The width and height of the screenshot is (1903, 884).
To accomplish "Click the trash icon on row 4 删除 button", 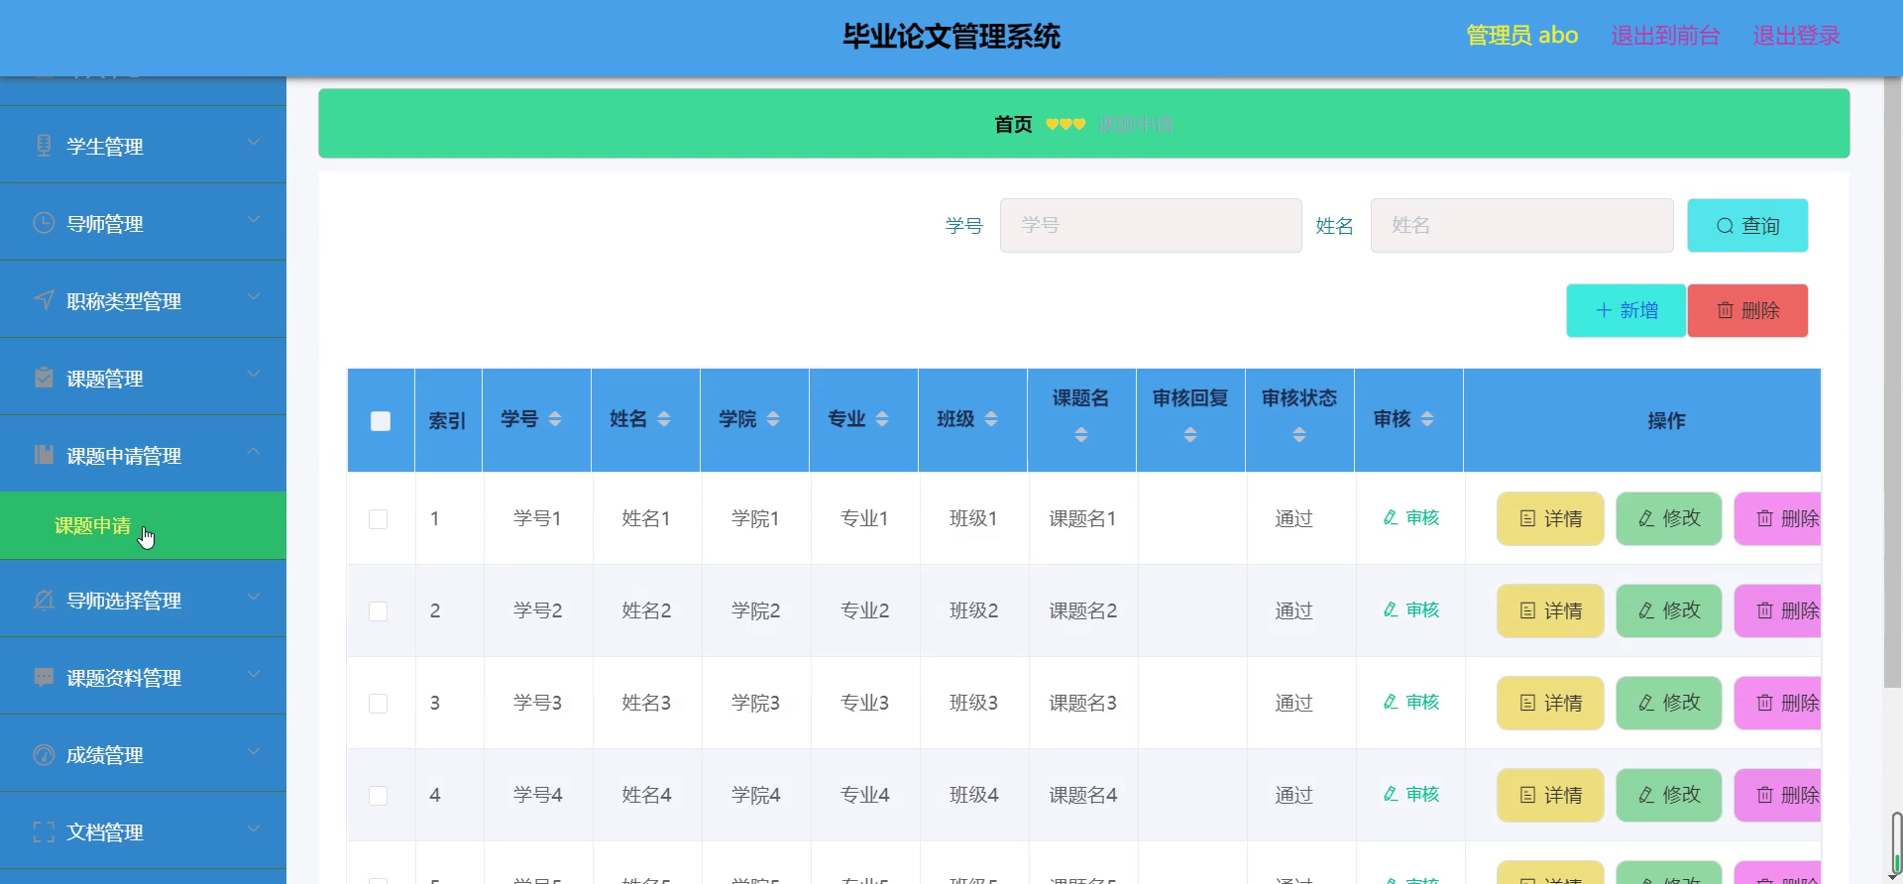I will coord(1765,795).
